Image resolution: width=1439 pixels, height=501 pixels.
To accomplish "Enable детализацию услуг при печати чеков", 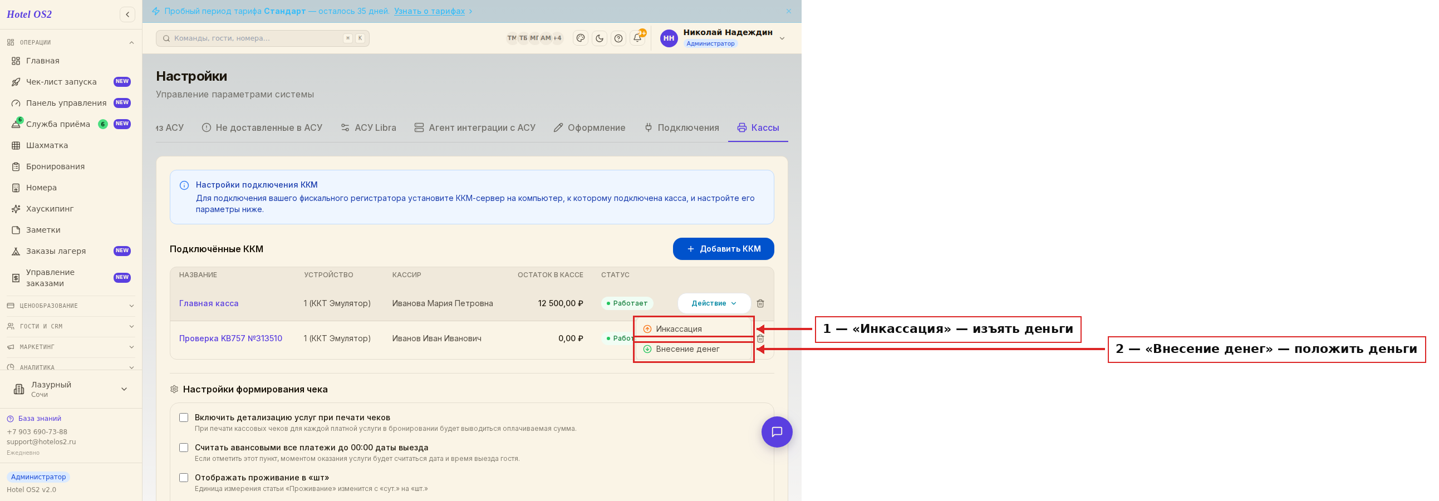I will tap(184, 417).
